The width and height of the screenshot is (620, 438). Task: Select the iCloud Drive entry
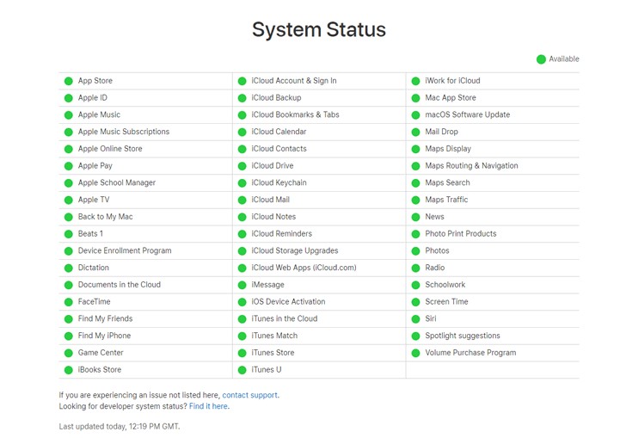tap(273, 166)
